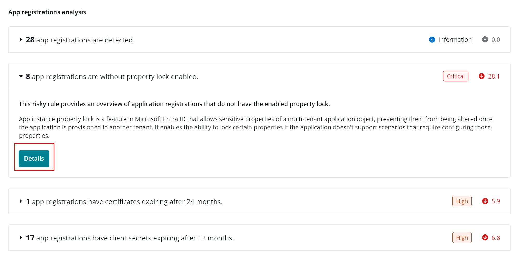516x261 pixels.
Task: Expand the 28 app registrations detected row
Action: [x=21, y=40]
